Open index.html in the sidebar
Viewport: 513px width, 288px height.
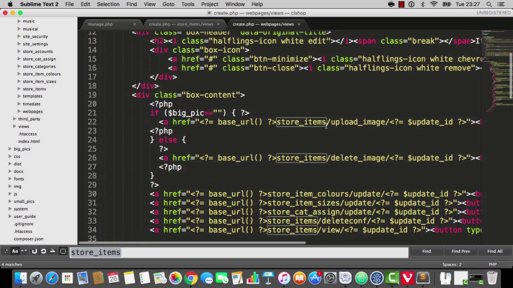tap(29, 141)
